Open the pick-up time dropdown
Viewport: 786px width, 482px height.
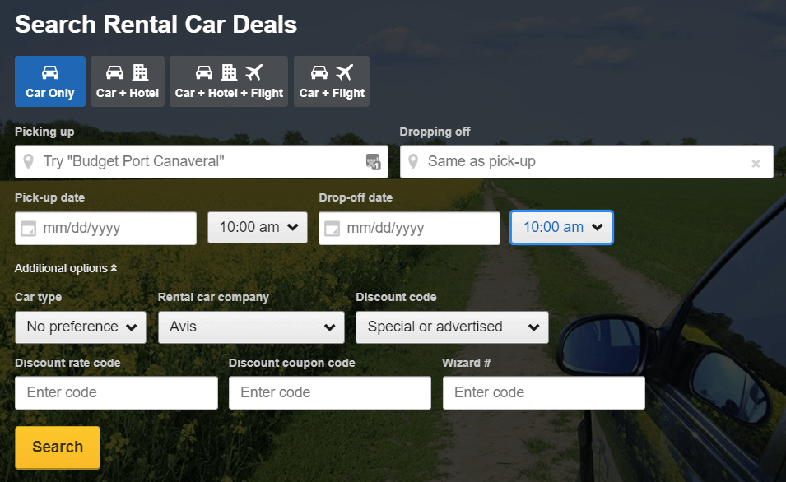point(258,228)
